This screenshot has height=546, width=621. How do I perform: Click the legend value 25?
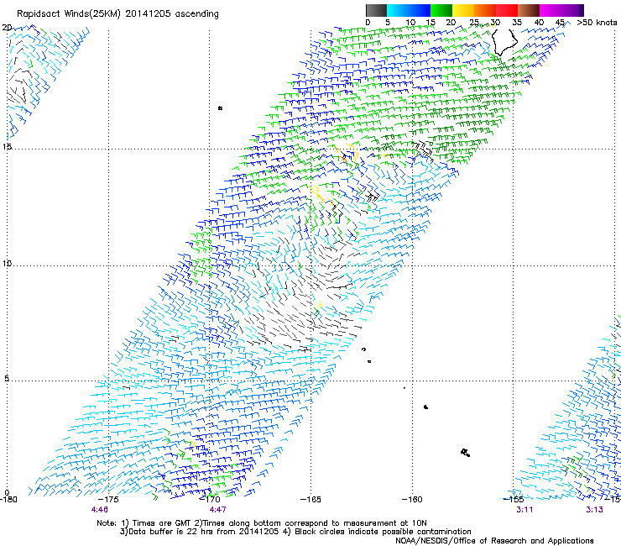point(474,22)
